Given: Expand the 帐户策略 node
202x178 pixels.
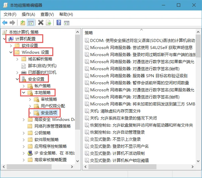Looking at the screenshot, I should [x=24, y=86].
